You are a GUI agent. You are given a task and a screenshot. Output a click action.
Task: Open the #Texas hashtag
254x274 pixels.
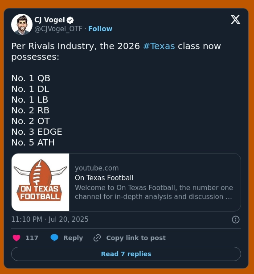coord(159,46)
